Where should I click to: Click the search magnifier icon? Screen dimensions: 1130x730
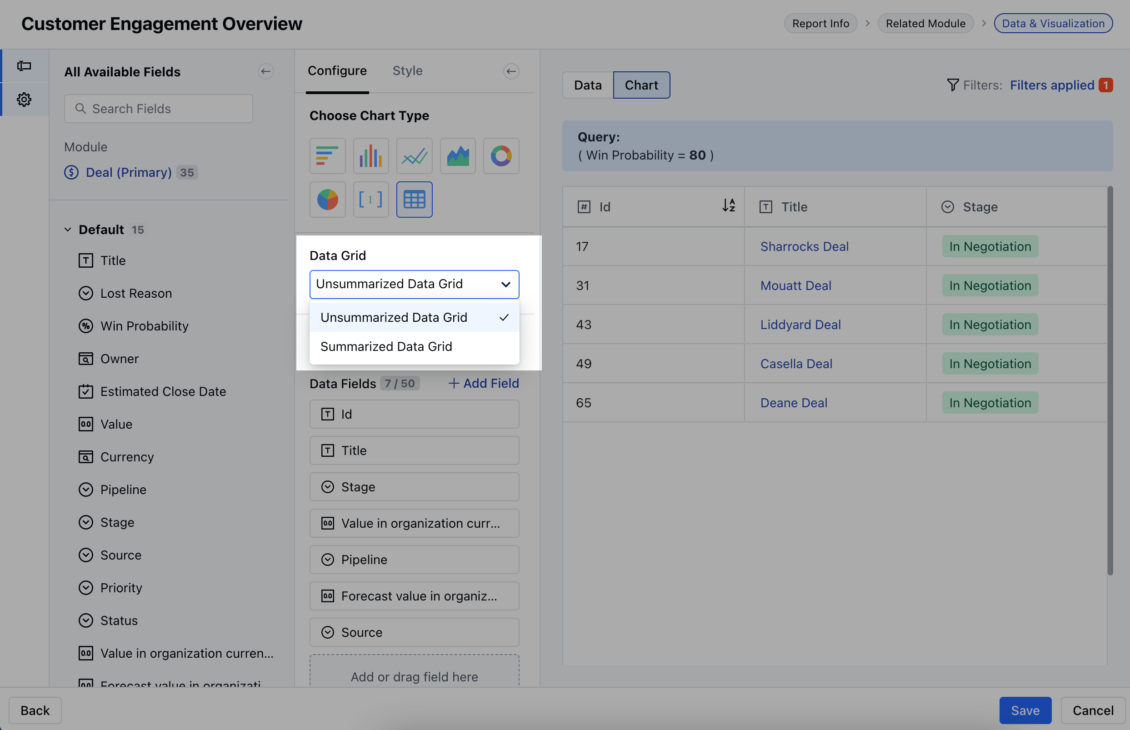point(80,109)
